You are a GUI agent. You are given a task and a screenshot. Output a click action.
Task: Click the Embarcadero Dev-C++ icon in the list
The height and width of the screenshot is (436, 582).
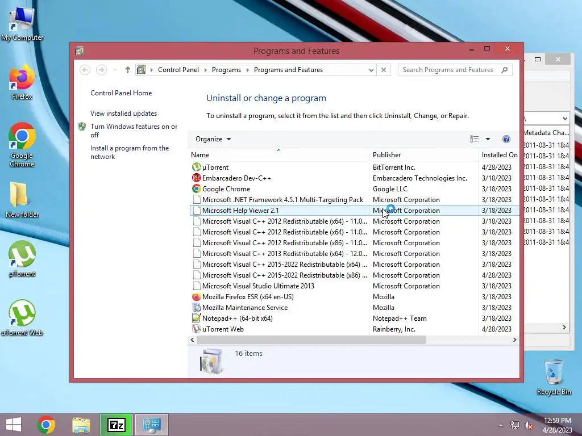196,178
